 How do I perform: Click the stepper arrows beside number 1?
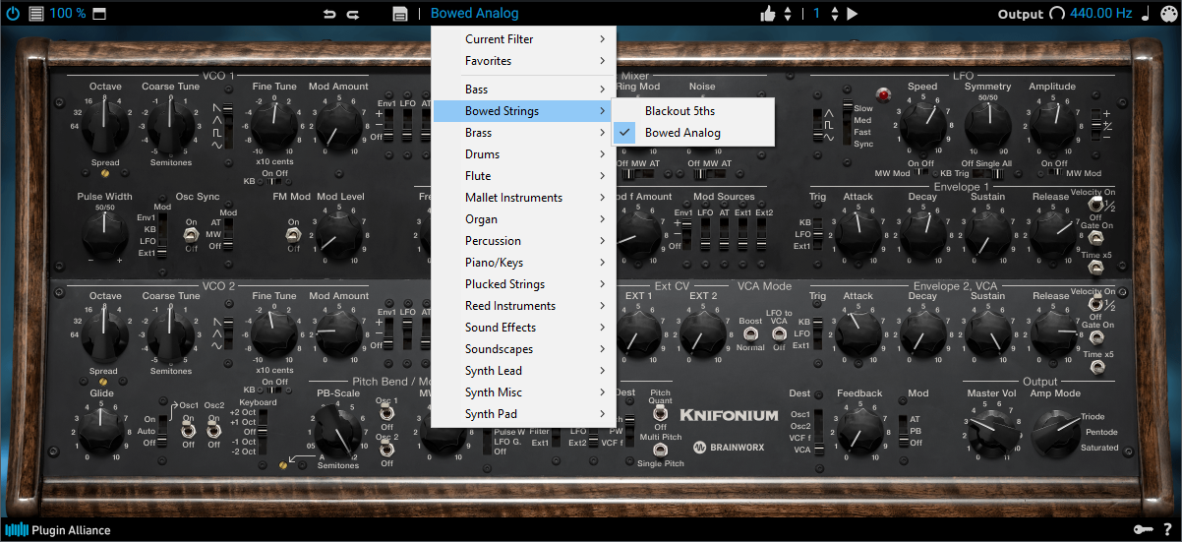click(835, 14)
